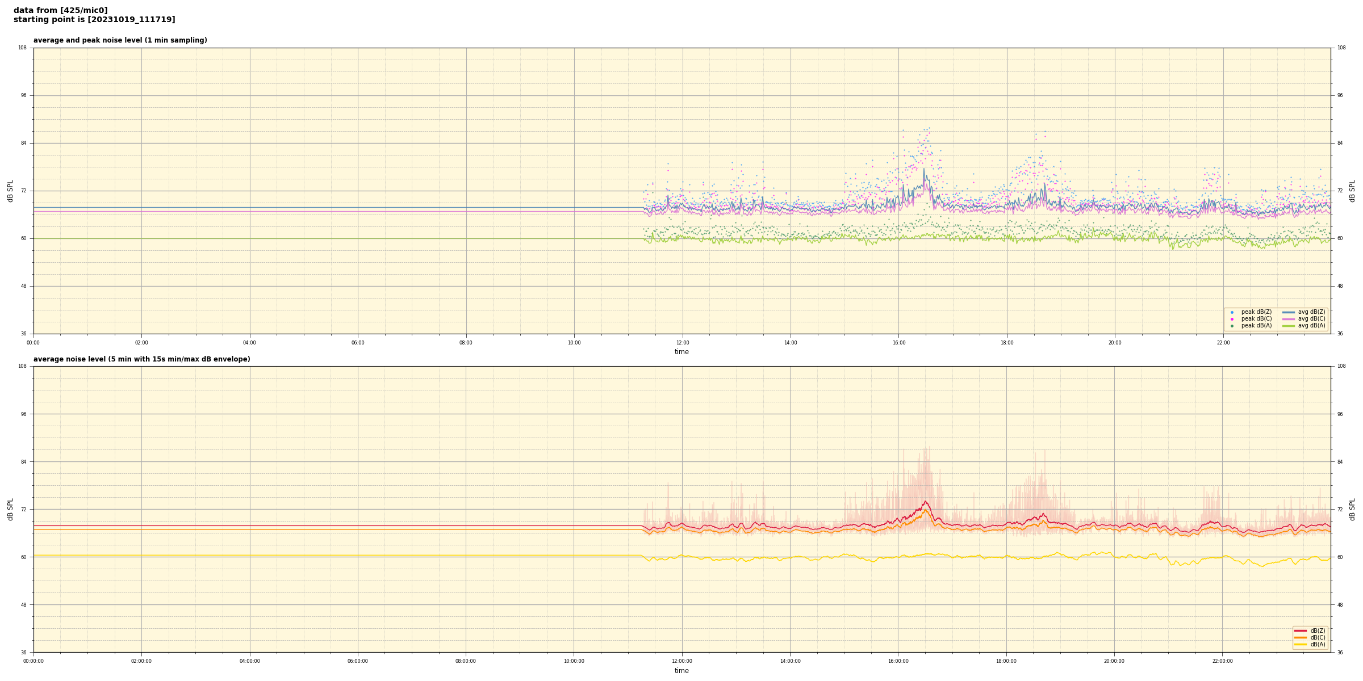Click the 16:00:00 tick label on bottom chart
Viewport: 1363px width, 681px height.
(898, 661)
